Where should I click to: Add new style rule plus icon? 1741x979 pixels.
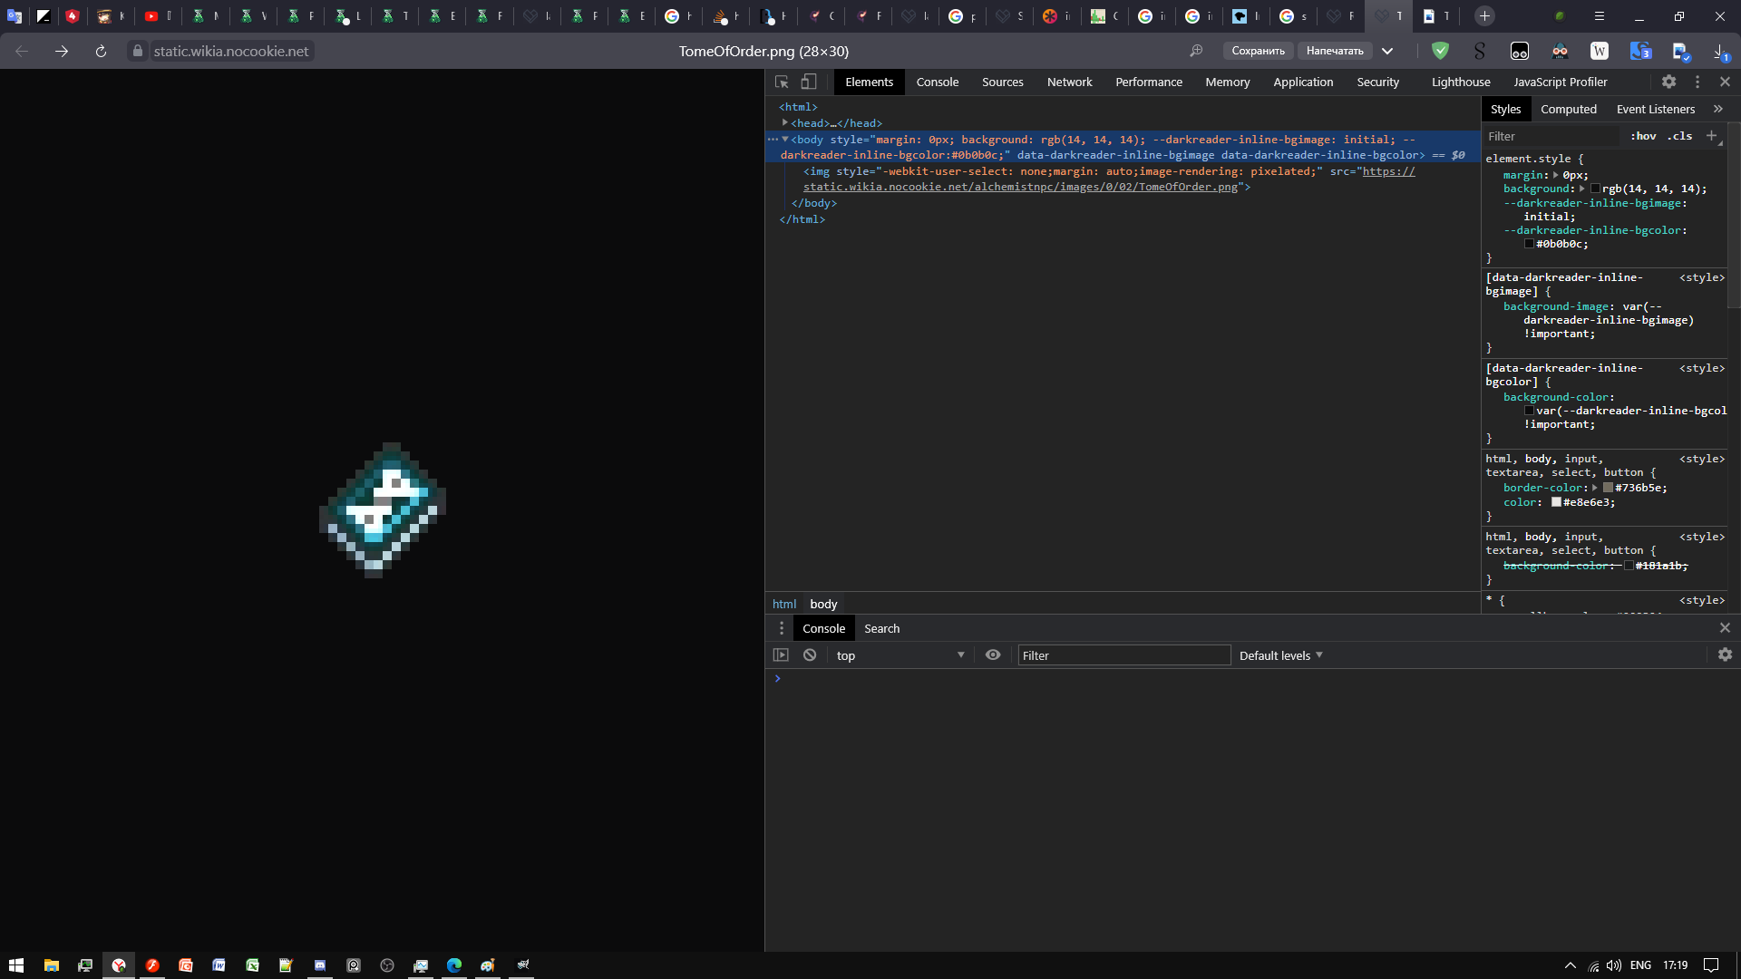(x=1711, y=136)
